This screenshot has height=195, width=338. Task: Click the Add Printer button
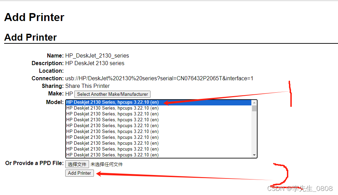[79, 173]
